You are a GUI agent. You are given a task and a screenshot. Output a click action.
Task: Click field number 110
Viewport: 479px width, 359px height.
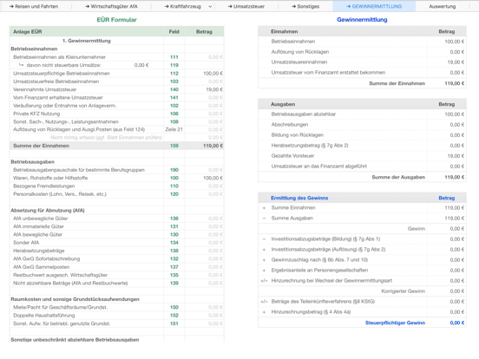coord(174,186)
